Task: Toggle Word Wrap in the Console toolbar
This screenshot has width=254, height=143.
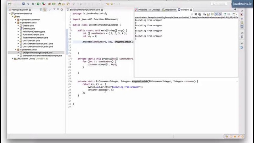Action: point(212,14)
